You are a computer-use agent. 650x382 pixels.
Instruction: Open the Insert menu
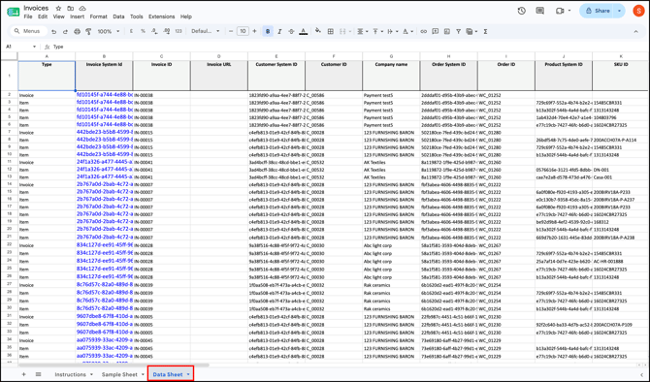pyautogui.click(x=77, y=16)
